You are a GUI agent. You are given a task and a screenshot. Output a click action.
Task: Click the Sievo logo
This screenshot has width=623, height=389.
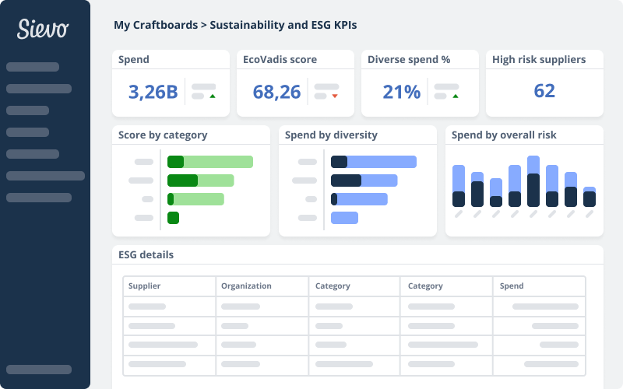tap(44, 30)
